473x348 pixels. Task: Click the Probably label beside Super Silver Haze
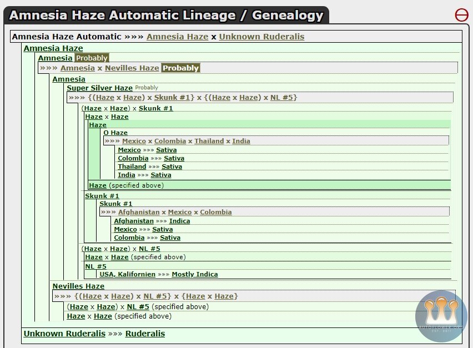145,87
